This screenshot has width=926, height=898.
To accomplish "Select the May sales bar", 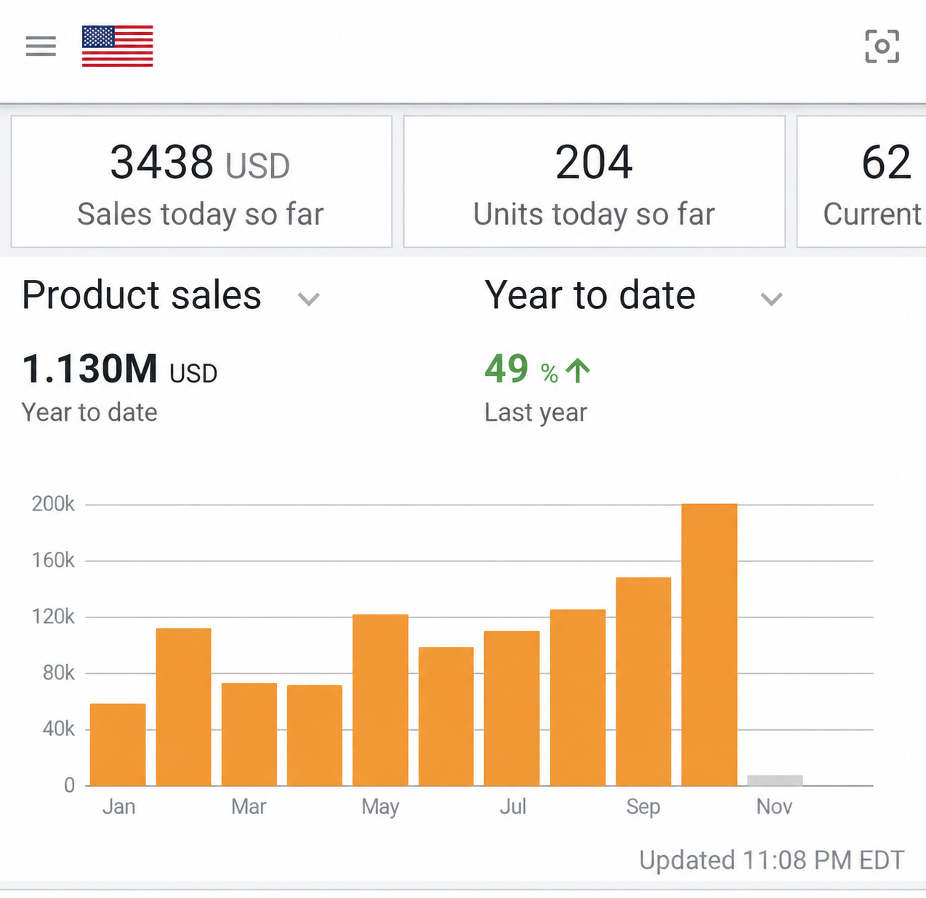I will click(380, 700).
